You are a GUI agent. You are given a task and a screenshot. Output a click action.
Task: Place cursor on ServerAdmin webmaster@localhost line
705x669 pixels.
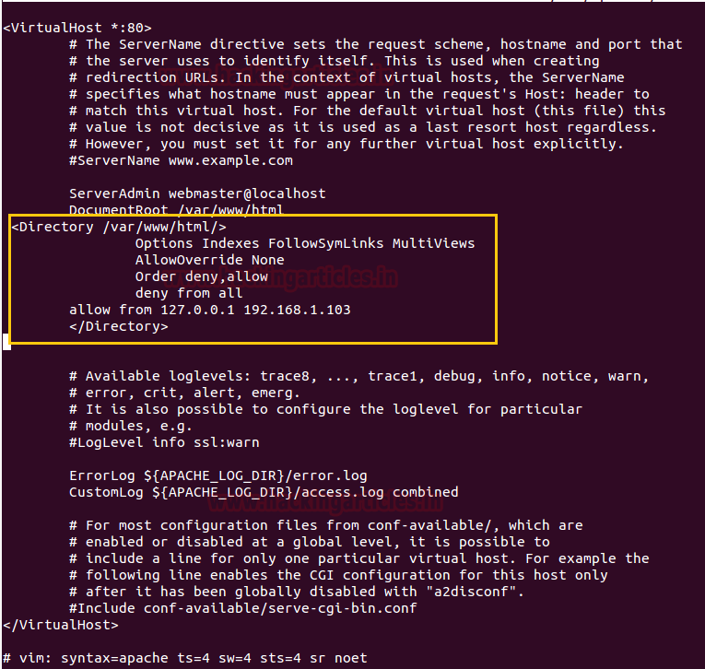point(197,194)
